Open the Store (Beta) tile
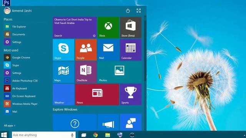The height and width of the screenshot is (138, 246). click(x=131, y=28)
